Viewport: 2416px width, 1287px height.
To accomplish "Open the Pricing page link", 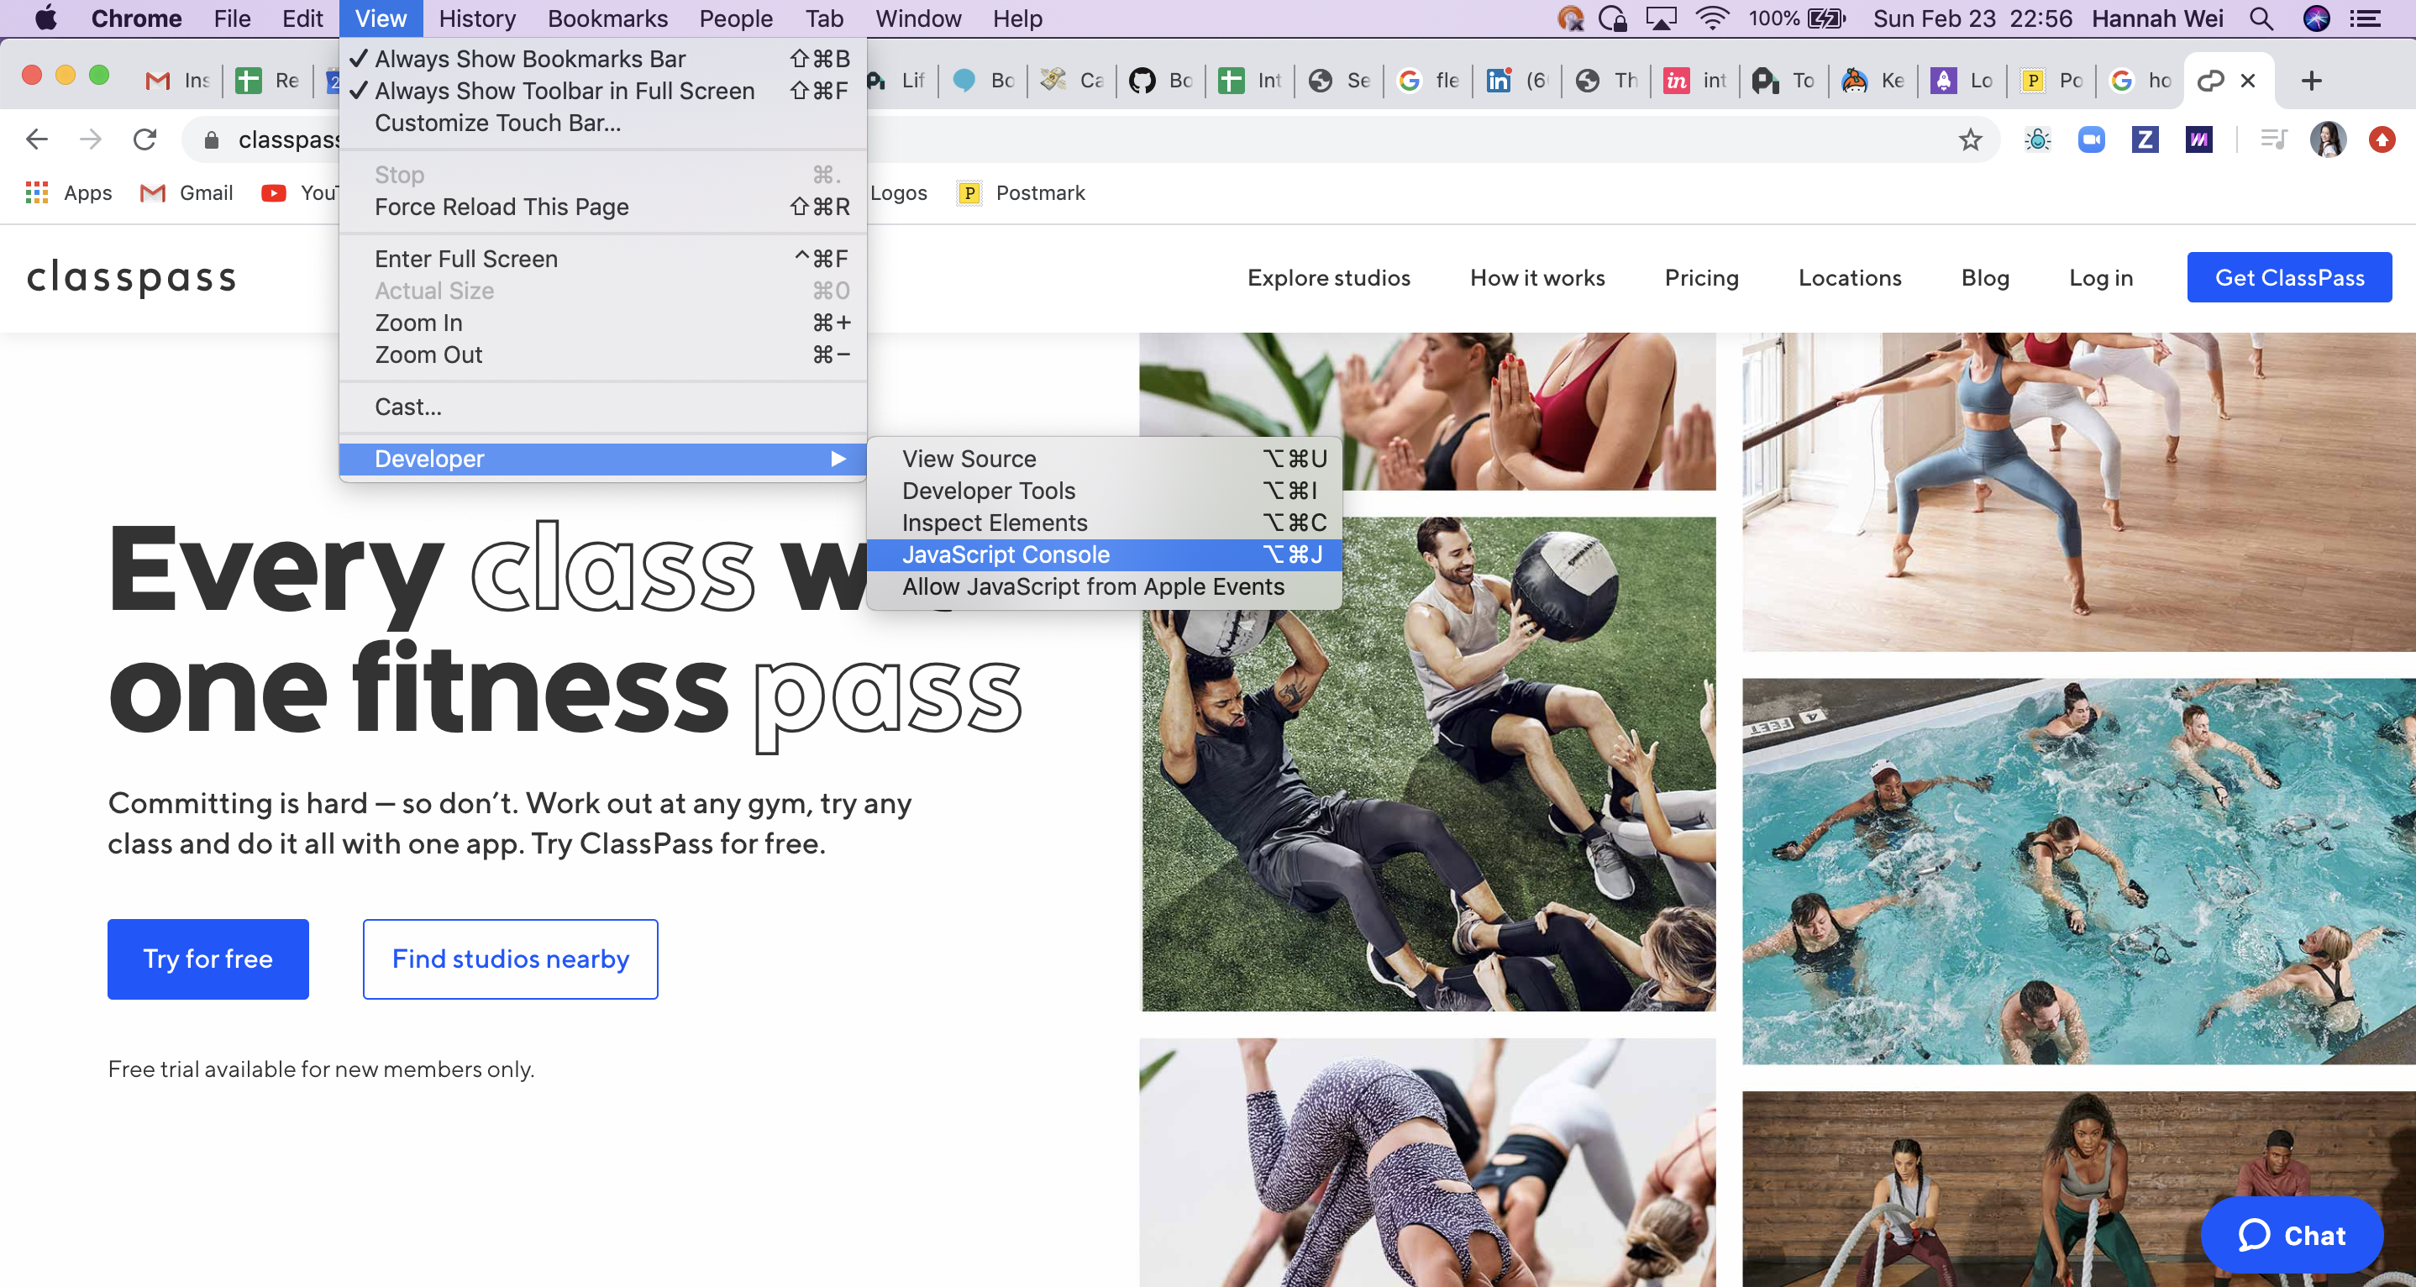I will 1701,278.
